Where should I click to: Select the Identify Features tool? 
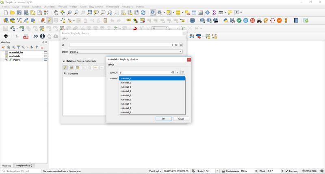pyautogui.click(x=153, y=13)
